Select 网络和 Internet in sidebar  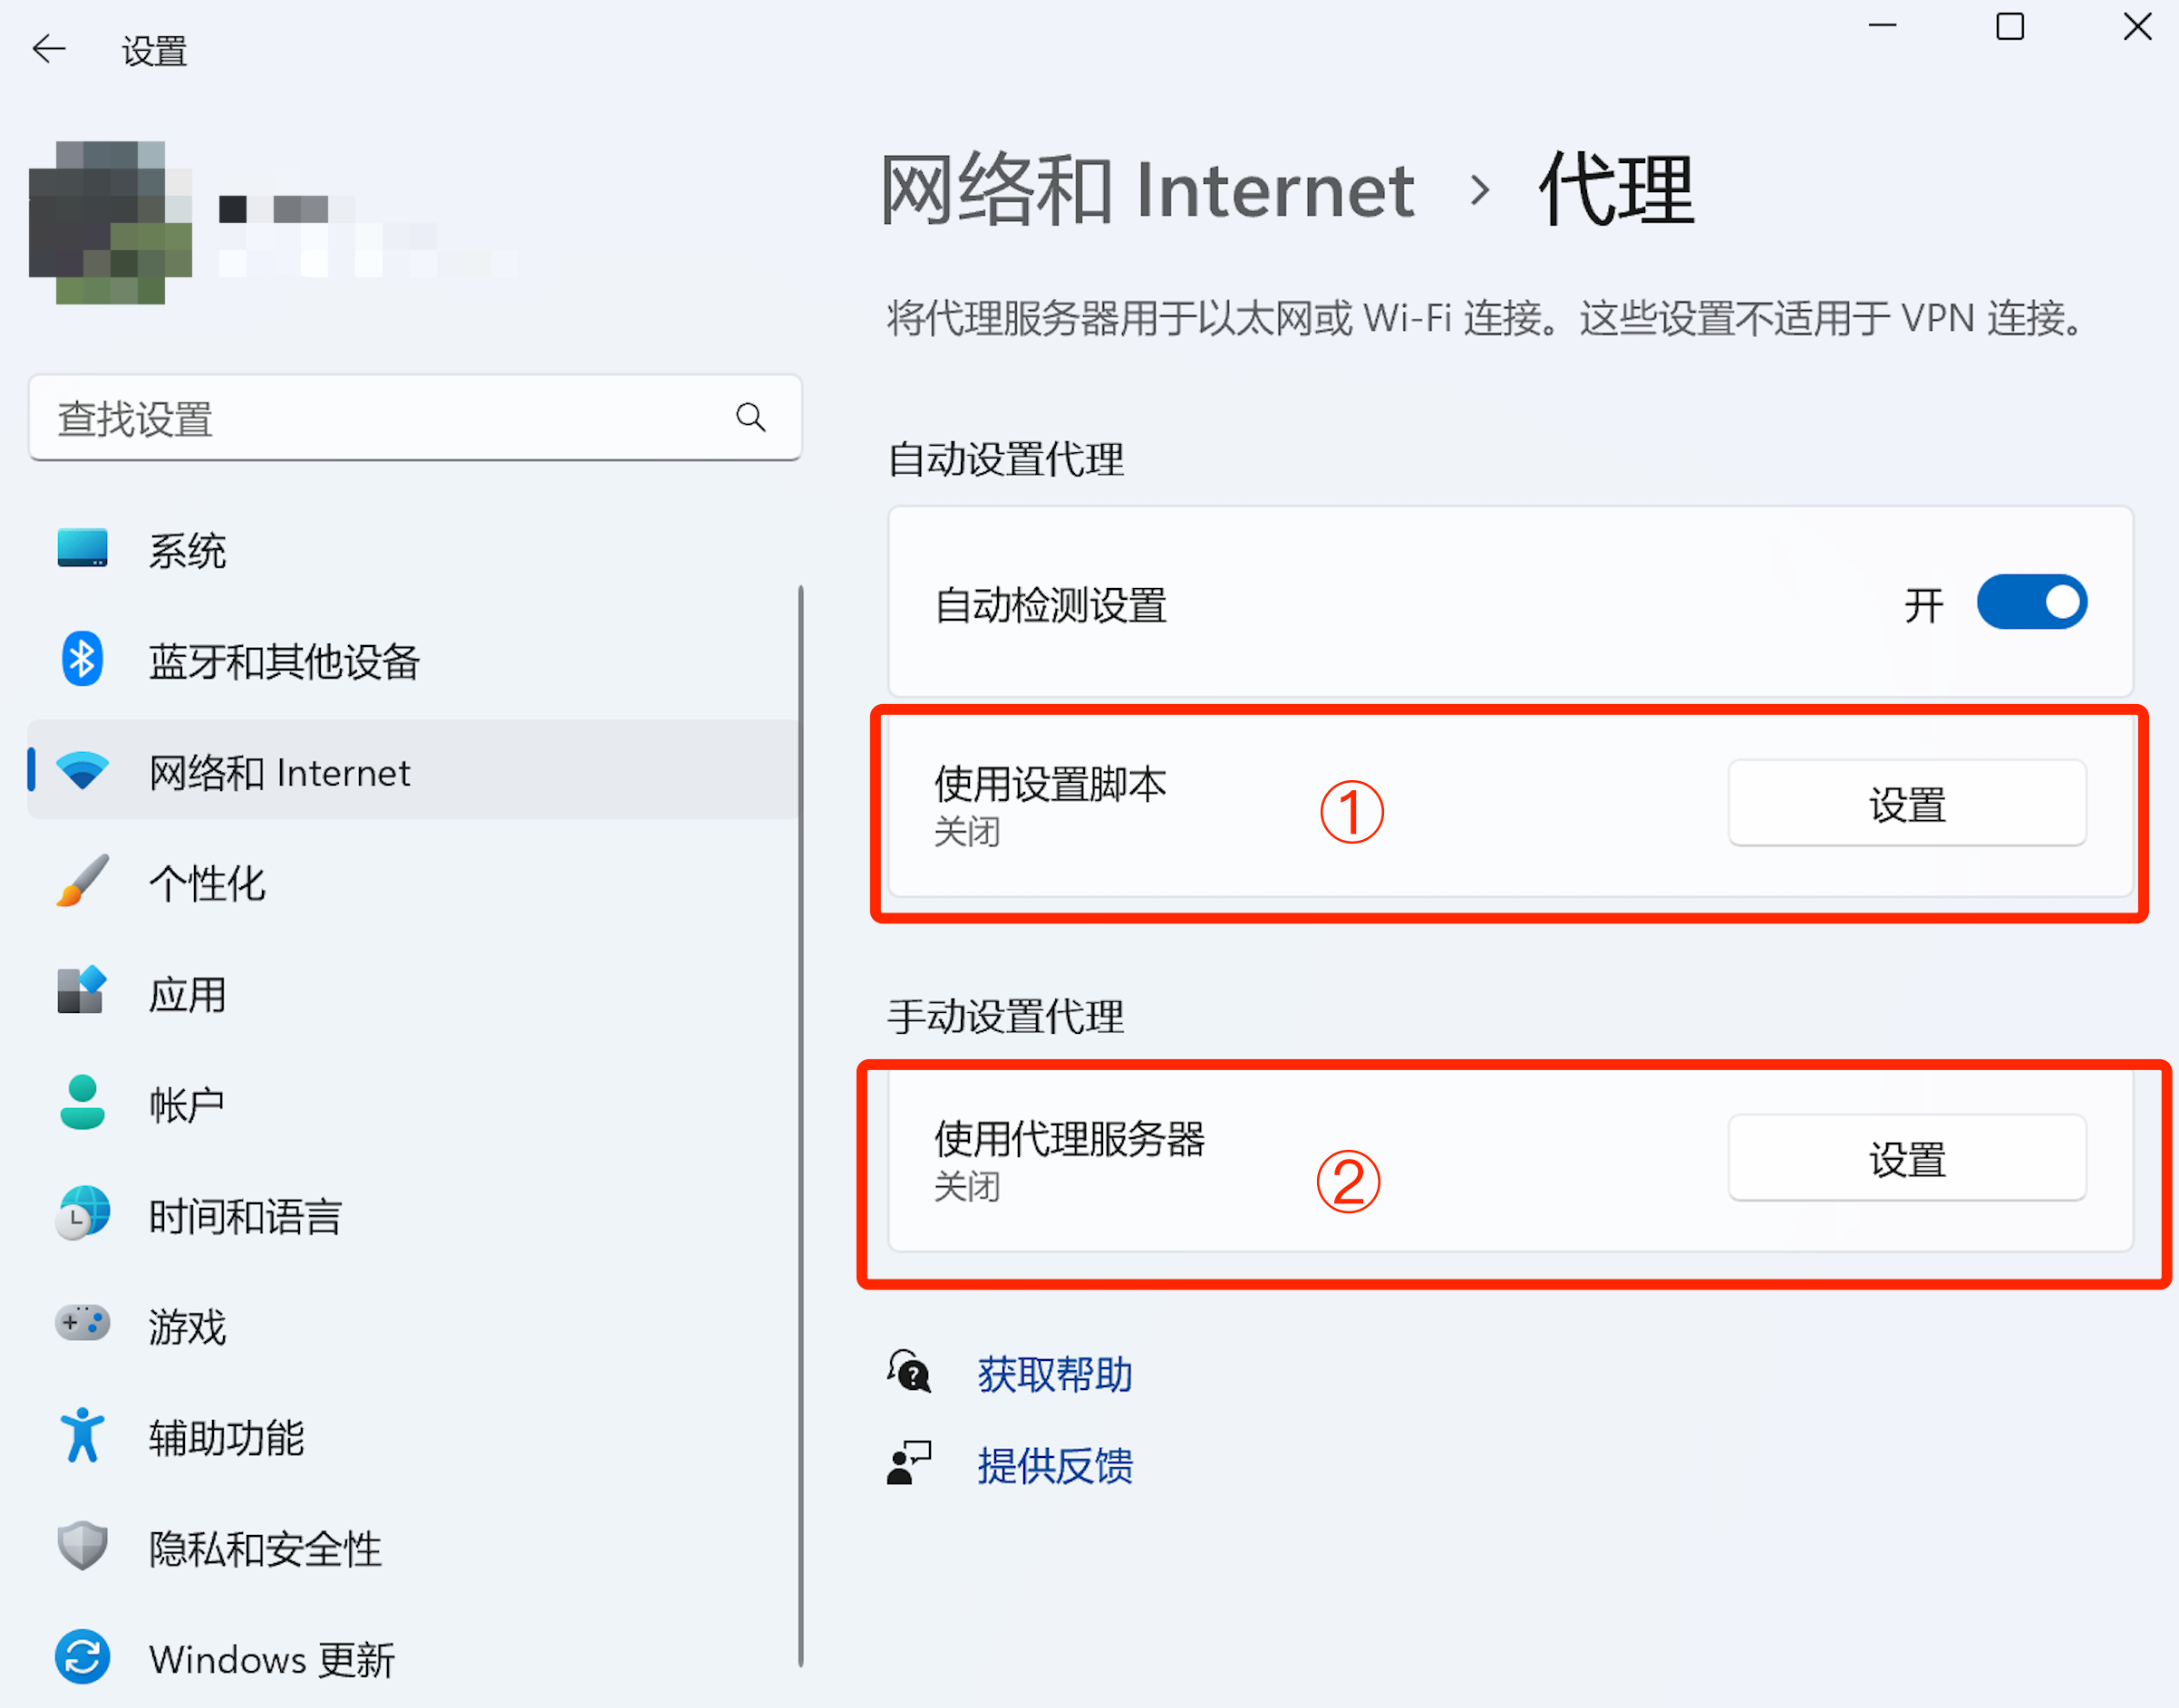click(x=413, y=771)
